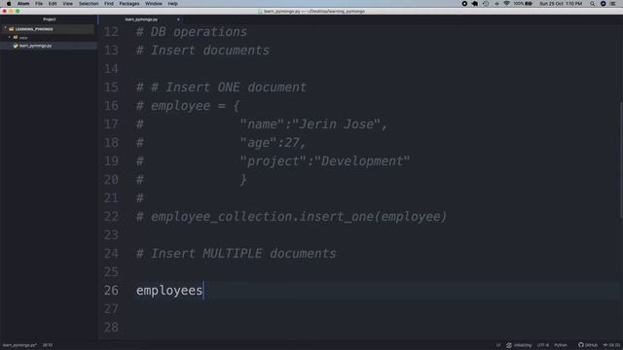Click the battery status indicator

tap(523, 4)
